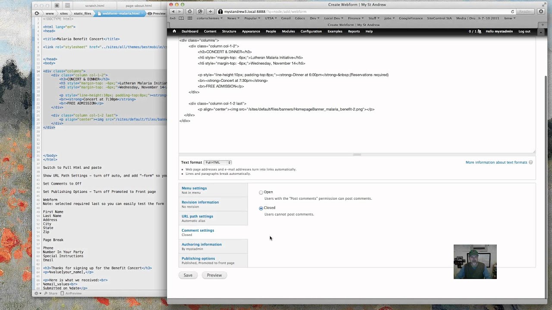552x310 pixels.
Task: Click the Preview button next to Save
Action: [x=214, y=275]
